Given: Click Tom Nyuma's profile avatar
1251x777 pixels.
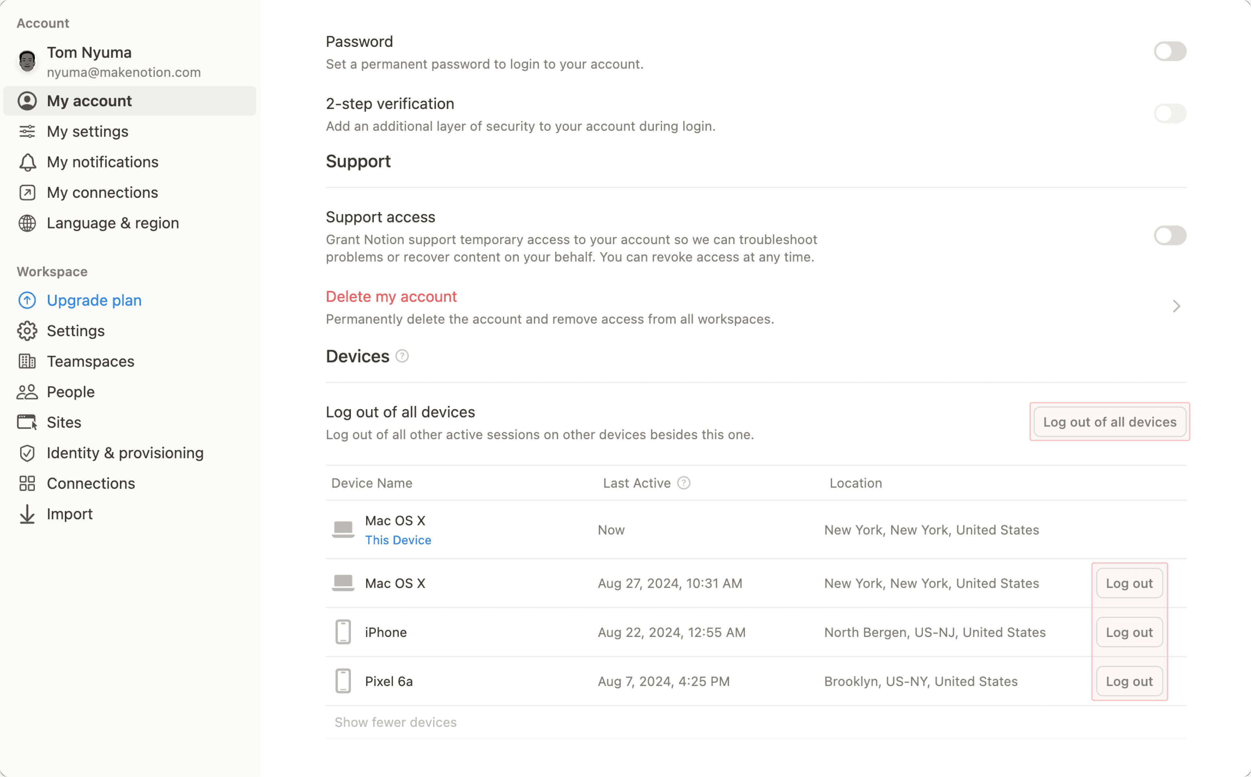Looking at the screenshot, I should click(x=27, y=61).
